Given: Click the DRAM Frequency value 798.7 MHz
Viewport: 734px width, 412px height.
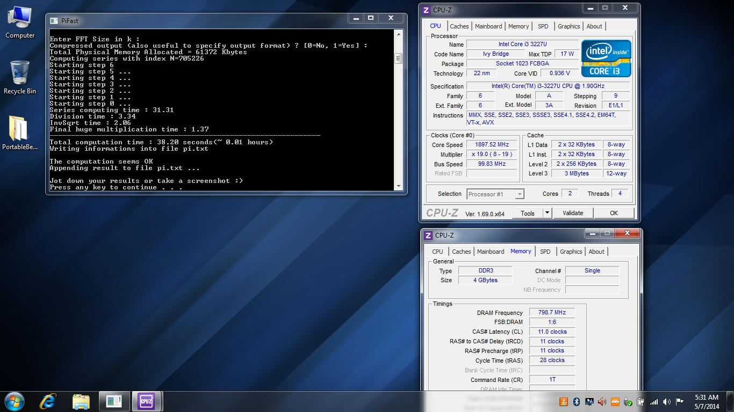Looking at the screenshot, I should [x=552, y=313].
